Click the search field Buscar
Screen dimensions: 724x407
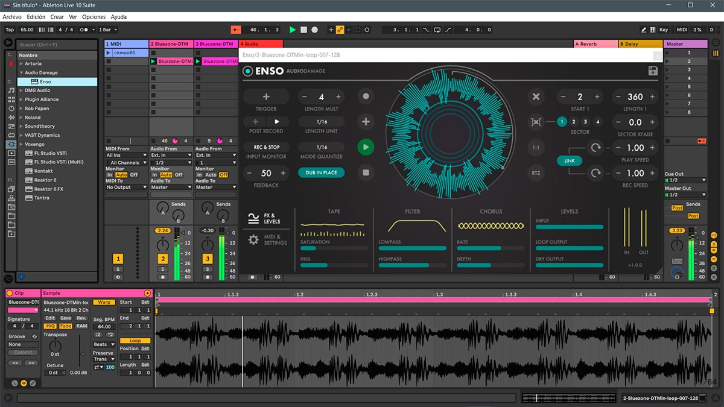coord(57,45)
